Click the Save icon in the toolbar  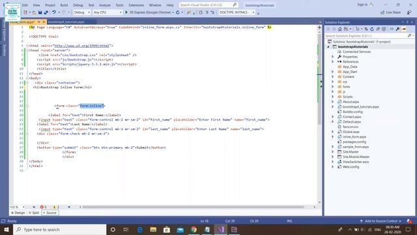(x=40, y=12)
